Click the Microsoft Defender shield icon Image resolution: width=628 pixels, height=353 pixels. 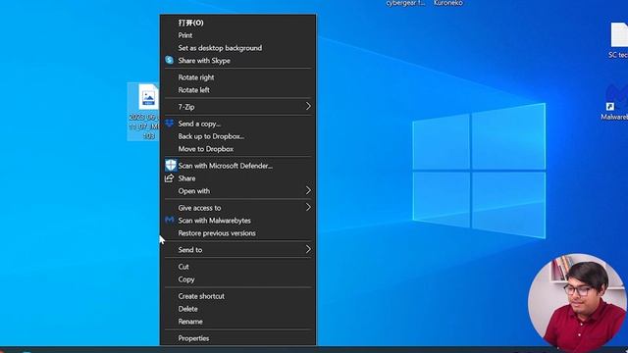171,166
